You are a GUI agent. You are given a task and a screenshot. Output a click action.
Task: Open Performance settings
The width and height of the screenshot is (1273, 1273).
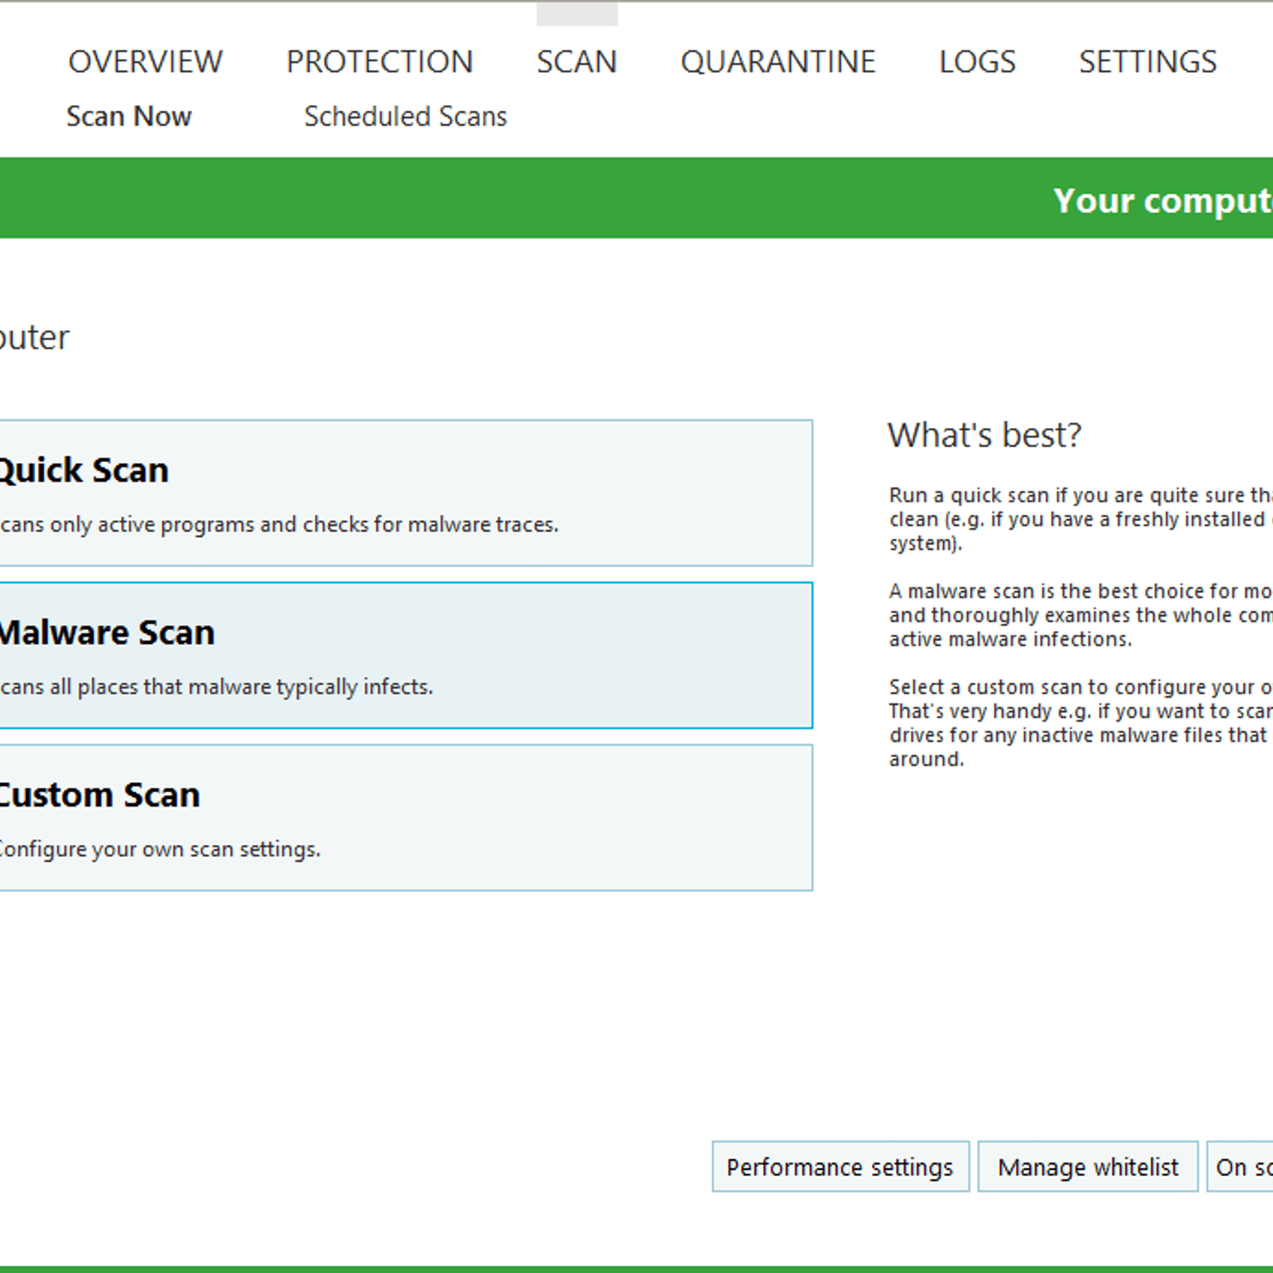[x=840, y=1166]
